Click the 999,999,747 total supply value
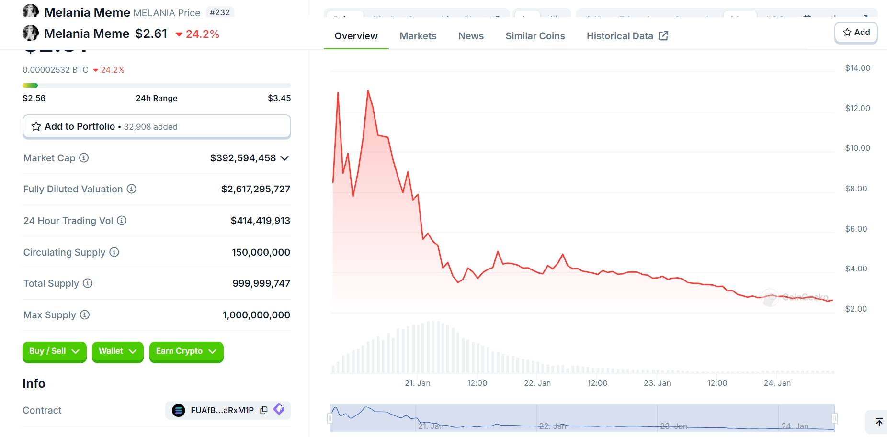The height and width of the screenshot is (437, 887). pos(262,283)
